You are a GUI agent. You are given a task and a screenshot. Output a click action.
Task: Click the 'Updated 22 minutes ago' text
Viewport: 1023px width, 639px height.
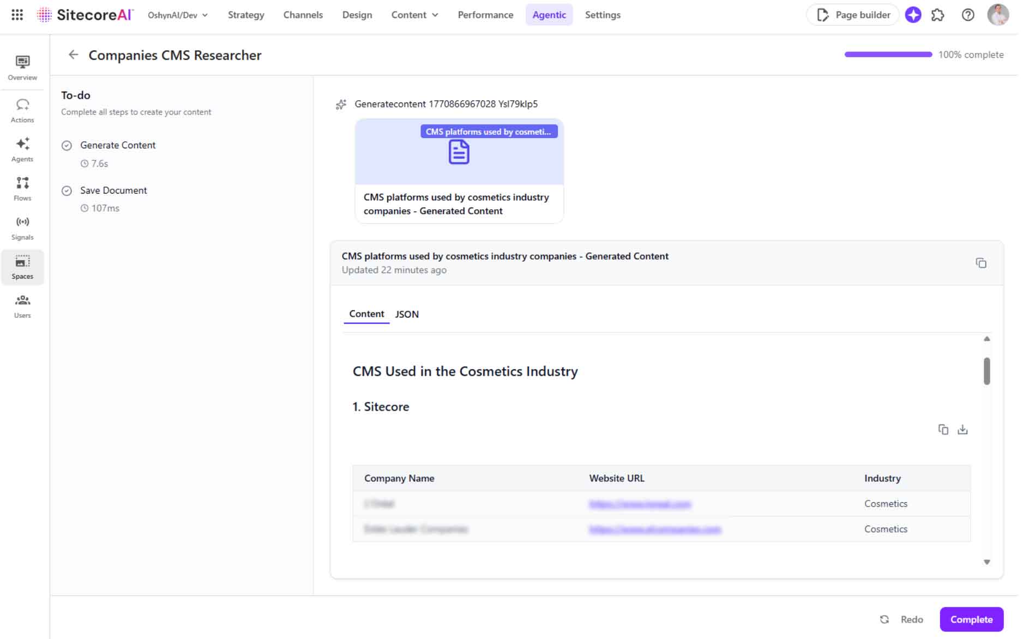[x=394, y=270]
